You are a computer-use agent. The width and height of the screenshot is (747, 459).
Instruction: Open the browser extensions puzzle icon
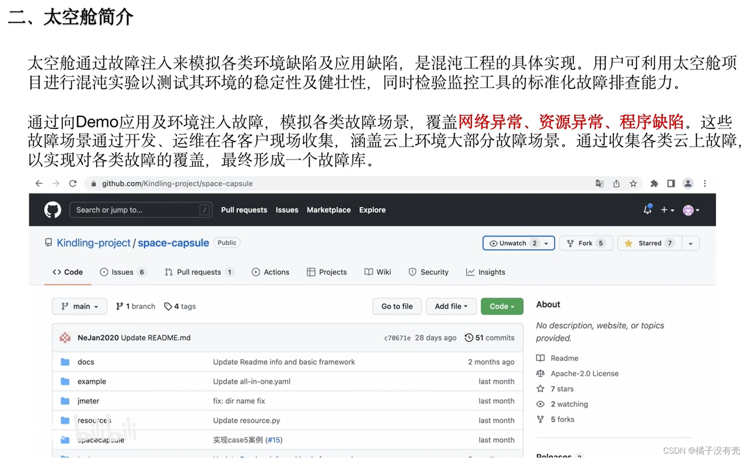[654, 184]
